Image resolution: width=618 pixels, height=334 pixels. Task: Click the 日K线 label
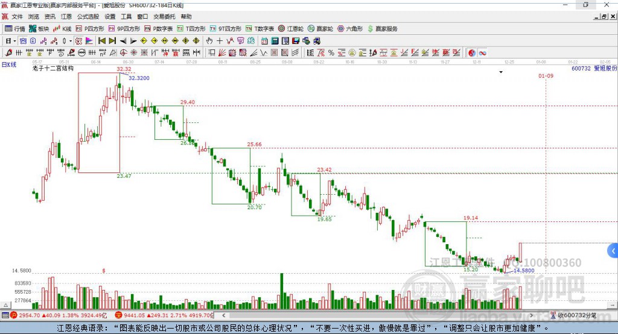(x=9, y=65)
